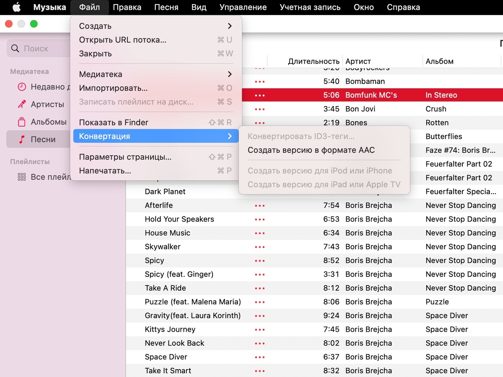Click the Songs music note icon
503x377 pixels.
[22, 139]
